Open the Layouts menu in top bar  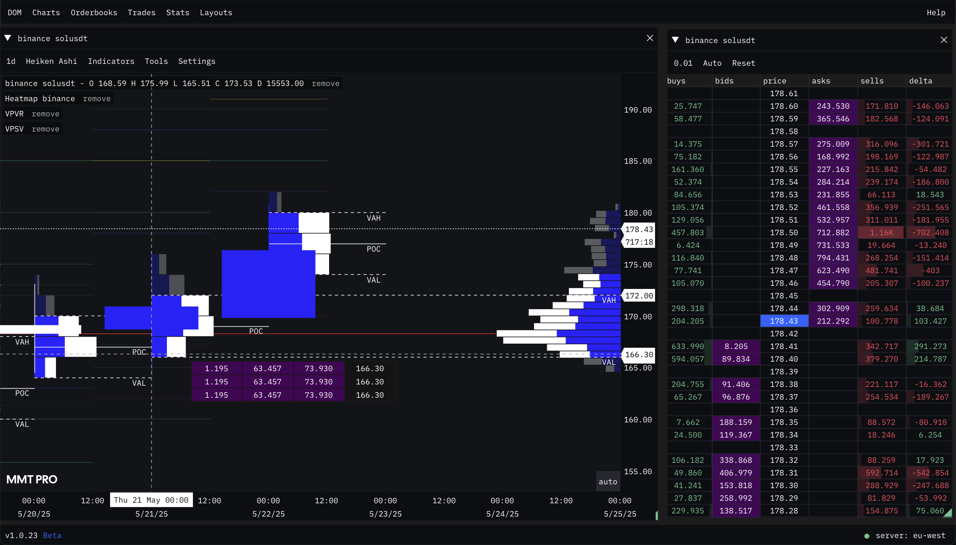[216, 13]
